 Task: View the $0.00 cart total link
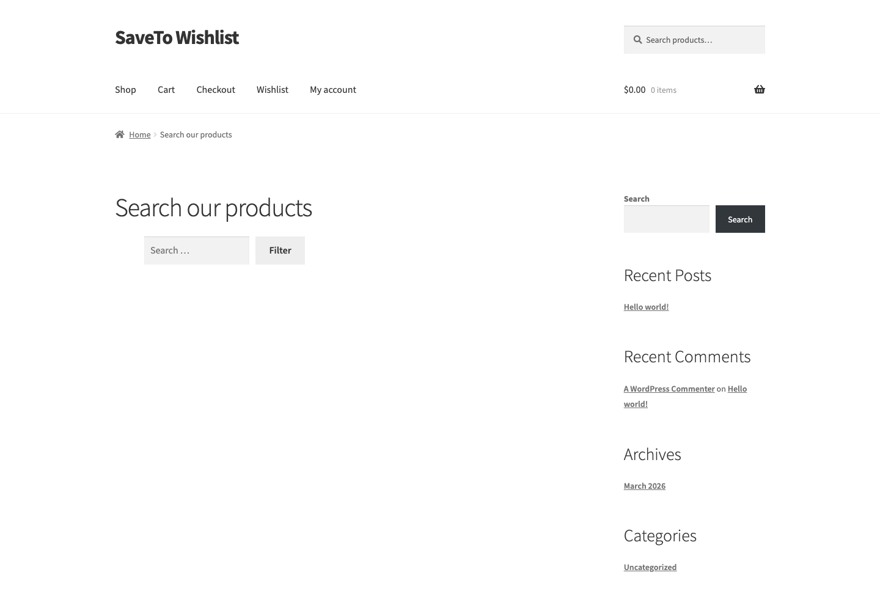pos(634,89)
